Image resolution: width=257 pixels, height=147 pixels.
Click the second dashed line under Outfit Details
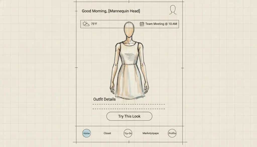[x=129, y=109]
